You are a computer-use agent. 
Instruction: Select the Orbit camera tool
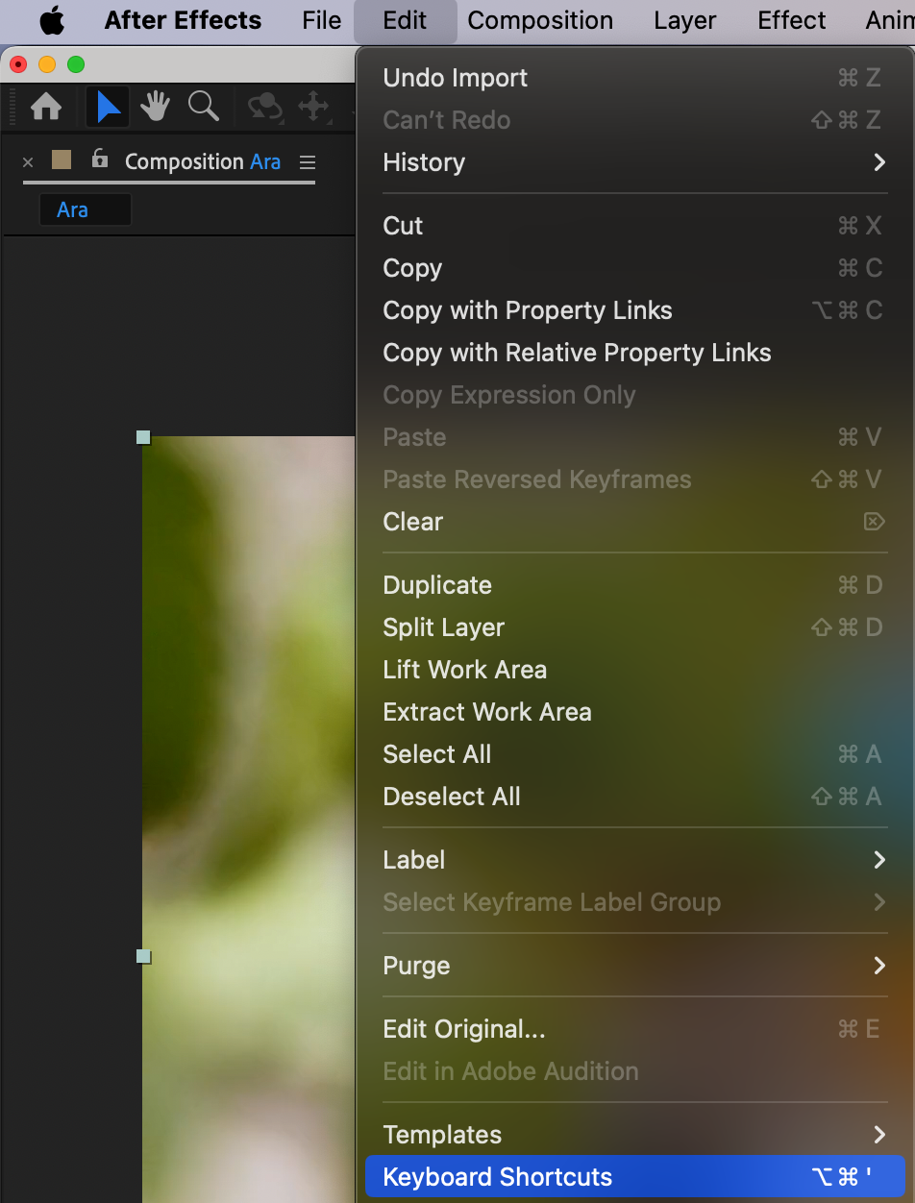tap(264, 107)
